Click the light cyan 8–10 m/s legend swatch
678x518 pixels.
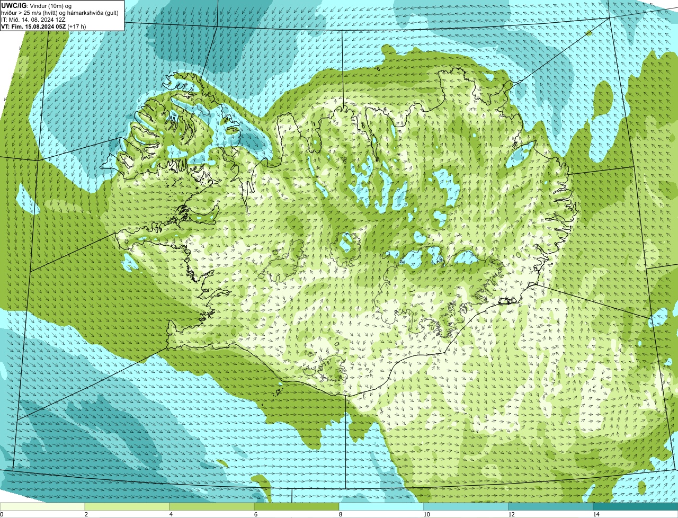pos(381,506)
